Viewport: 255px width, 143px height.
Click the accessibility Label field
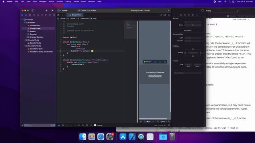pyautogui.click(x=193, y=38)
